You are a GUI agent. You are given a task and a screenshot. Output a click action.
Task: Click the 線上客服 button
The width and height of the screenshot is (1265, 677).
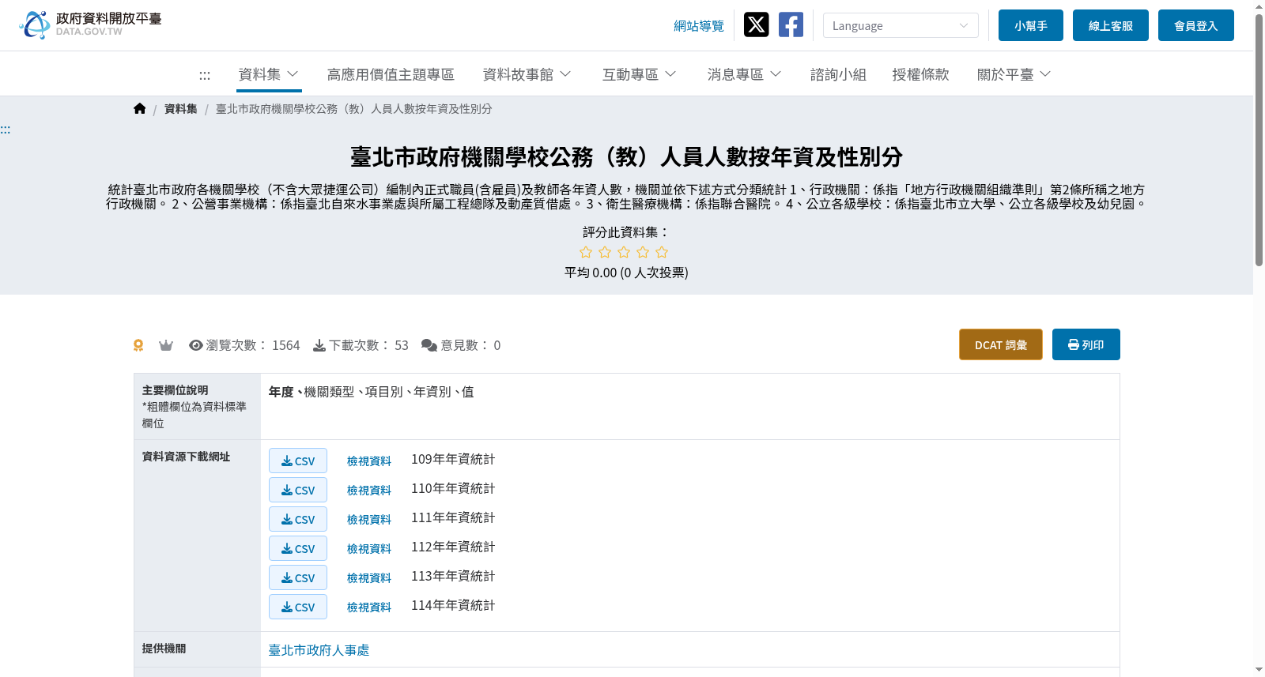coord(1111,25)
